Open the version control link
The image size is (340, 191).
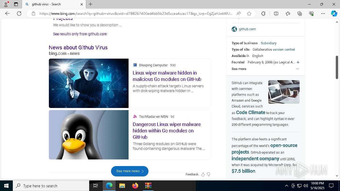tap(284, 49)
